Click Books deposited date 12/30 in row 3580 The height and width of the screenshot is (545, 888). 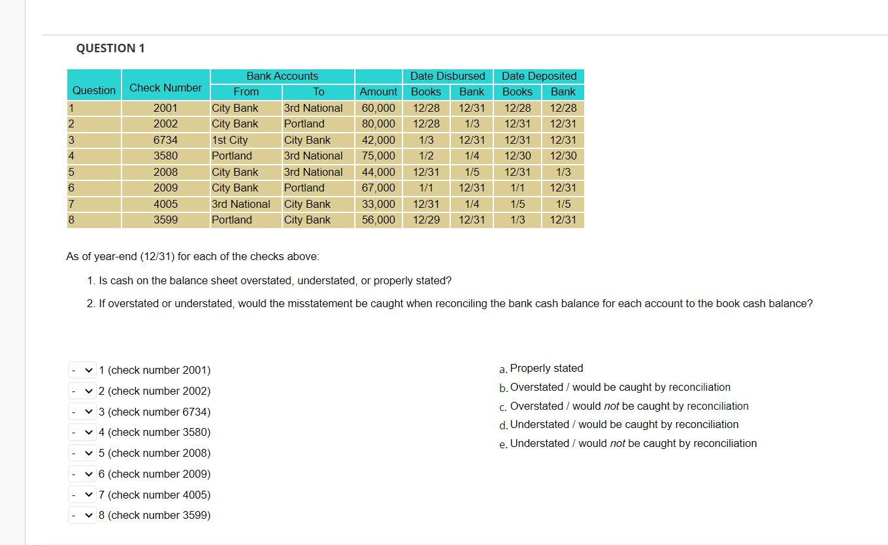pyautogui.click(x=518, y=156)
